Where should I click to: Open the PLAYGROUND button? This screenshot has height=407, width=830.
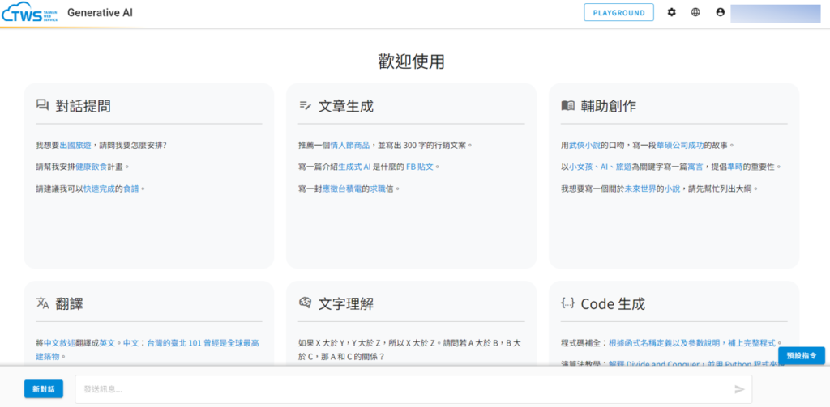[618, 13]
